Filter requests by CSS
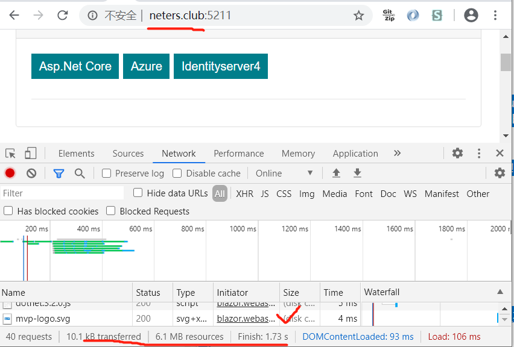The height and width of the screenshot is (347, 514). pos(284,194)
